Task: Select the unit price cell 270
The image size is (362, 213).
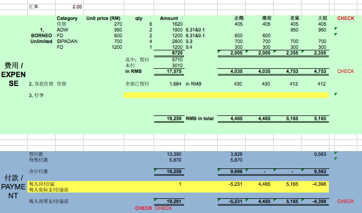Action: tap(118, 24)
